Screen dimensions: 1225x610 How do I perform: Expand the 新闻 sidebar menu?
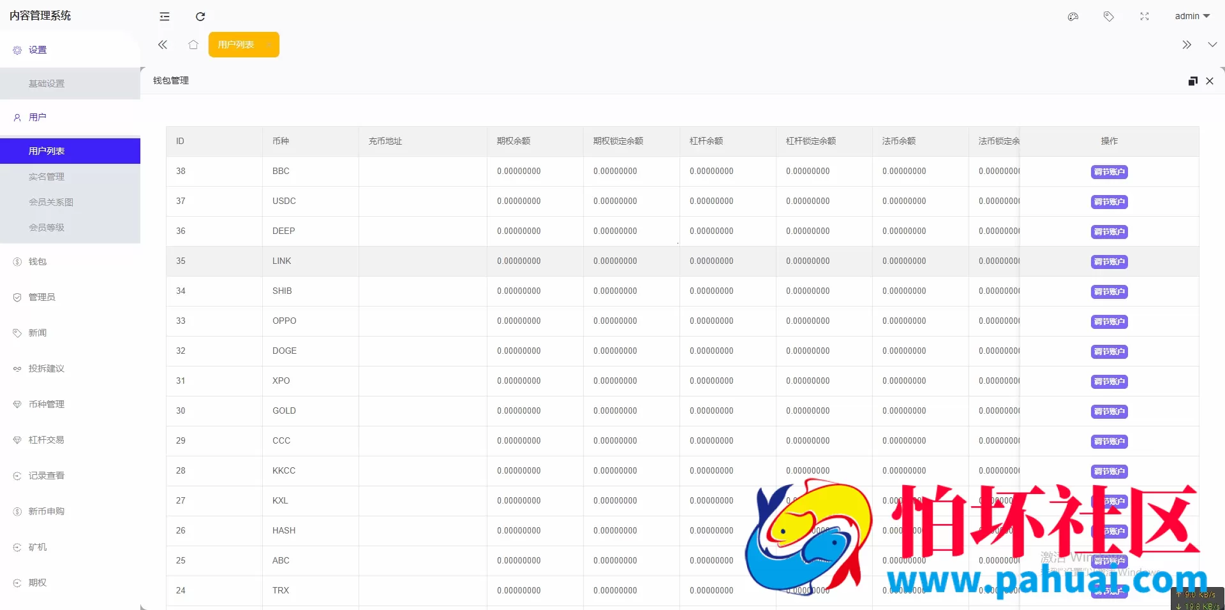70,333
